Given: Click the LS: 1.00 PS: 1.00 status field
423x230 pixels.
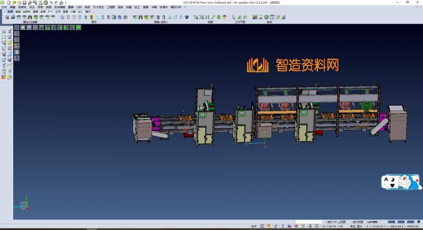Looking at the screenshot, I should (333, 226).
